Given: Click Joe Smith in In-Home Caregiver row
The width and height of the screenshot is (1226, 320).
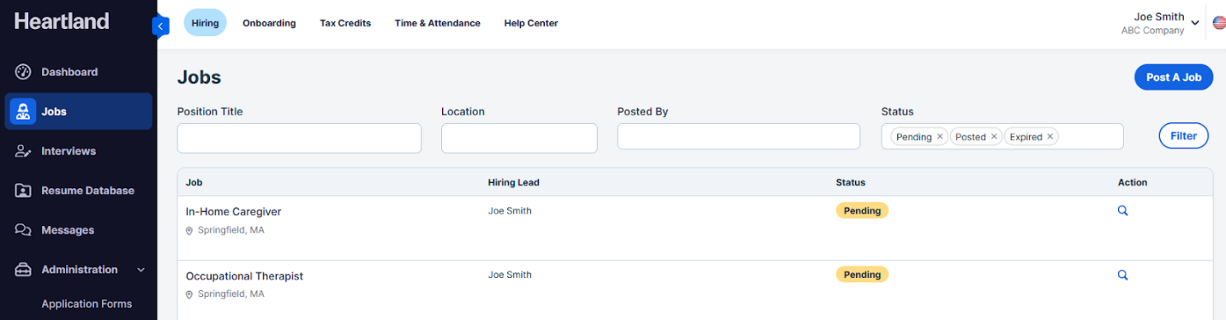Looking at the screenshot, I should pos(510,210).
